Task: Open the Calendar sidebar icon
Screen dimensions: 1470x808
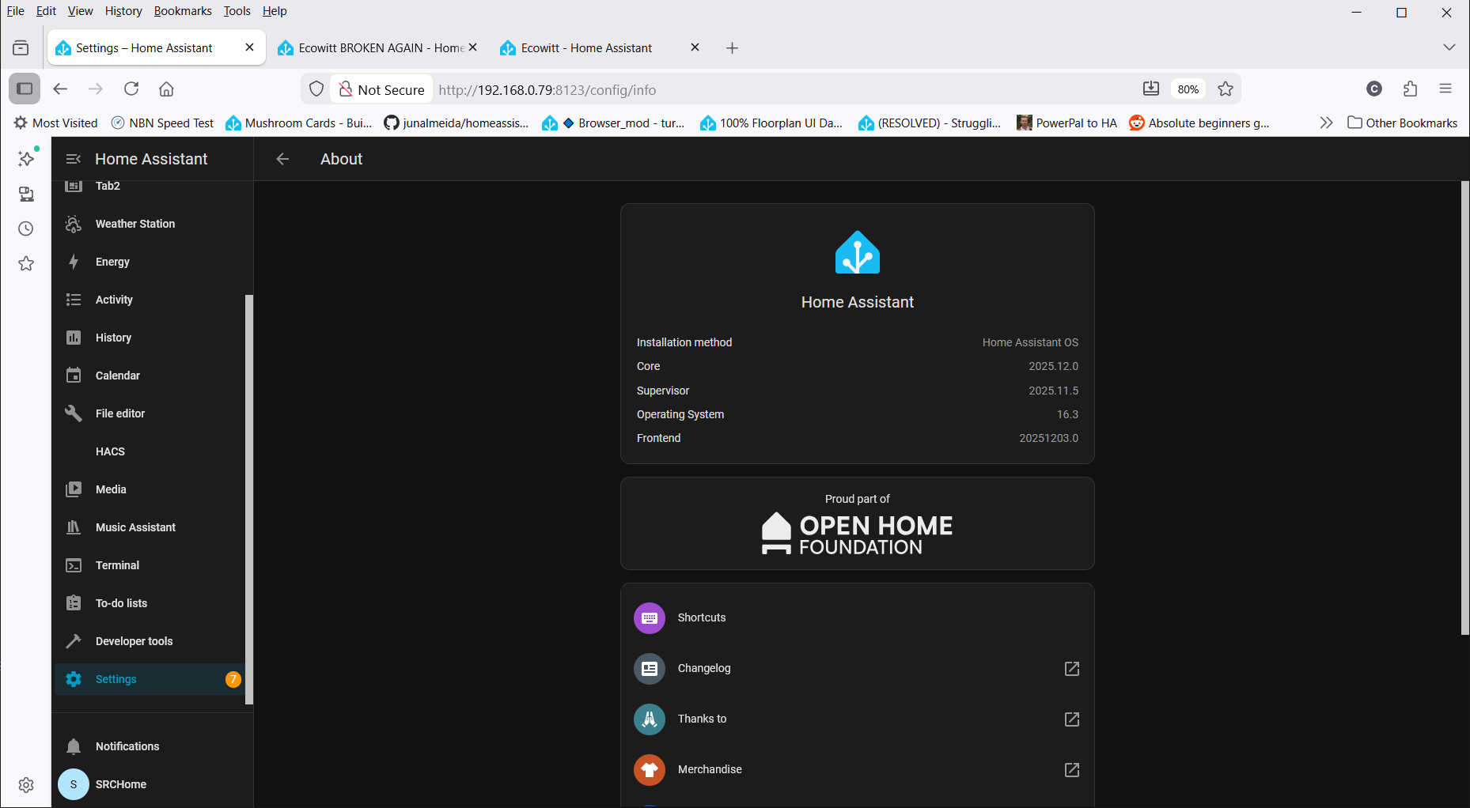Action: 74,376
